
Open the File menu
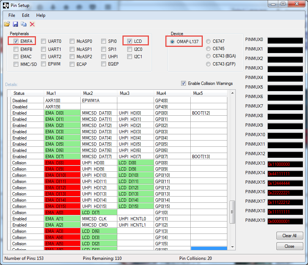12,15
